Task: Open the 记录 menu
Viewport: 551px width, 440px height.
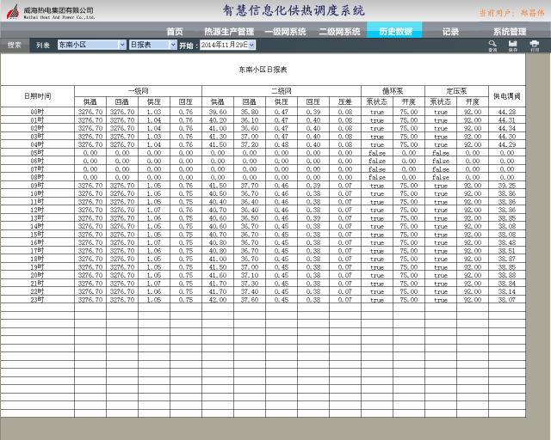Action: pyautogui.click(x=450, y=32)
